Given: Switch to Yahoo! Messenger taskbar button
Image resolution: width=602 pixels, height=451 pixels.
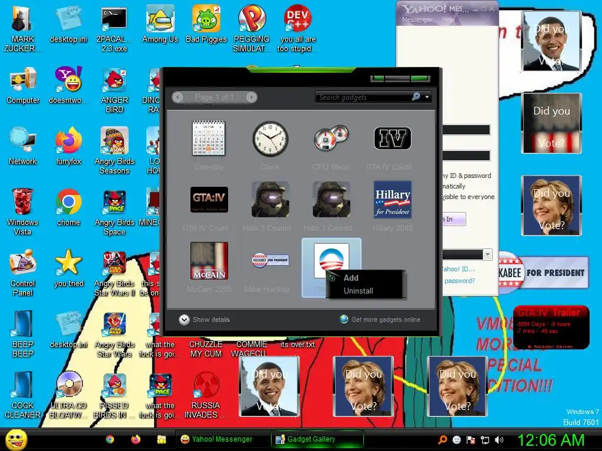Looking at the screenshot, I should tap(222, 439).
